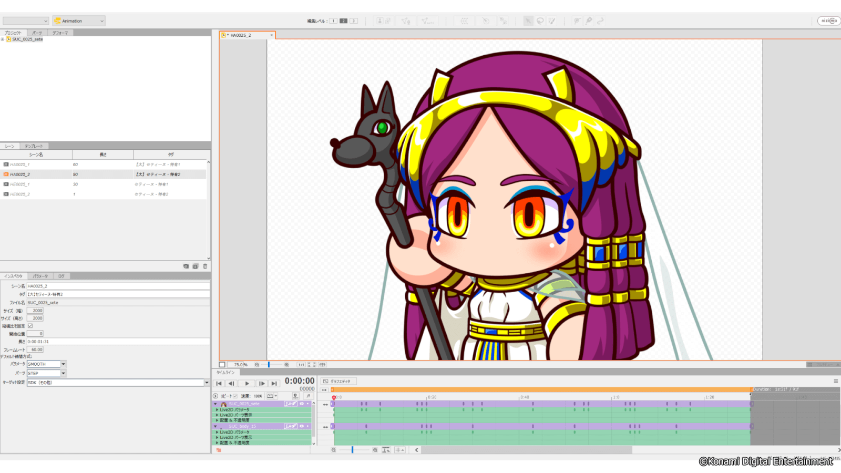The image size is (841, 473).
Task: Click the texture atlas icon in toolbar
Action: [x=383, y=21]
